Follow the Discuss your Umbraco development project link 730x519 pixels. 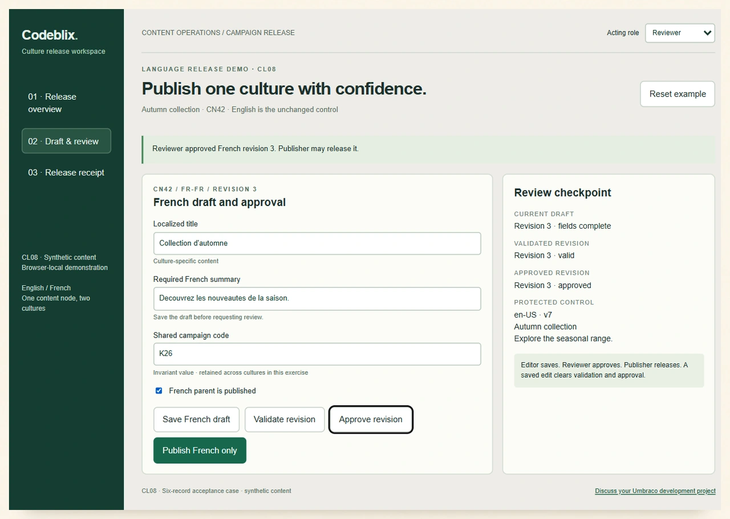(x=655, y=491)
